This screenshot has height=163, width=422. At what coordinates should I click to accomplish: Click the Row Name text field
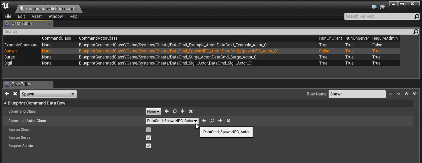click(x=357, y=94)
